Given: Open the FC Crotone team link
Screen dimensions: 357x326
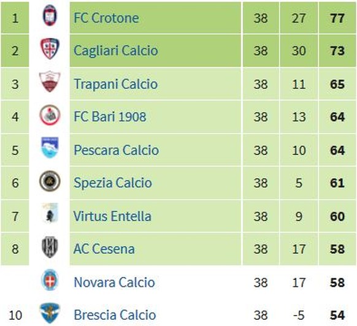Looking at the screenshot, I should [106, 18].
